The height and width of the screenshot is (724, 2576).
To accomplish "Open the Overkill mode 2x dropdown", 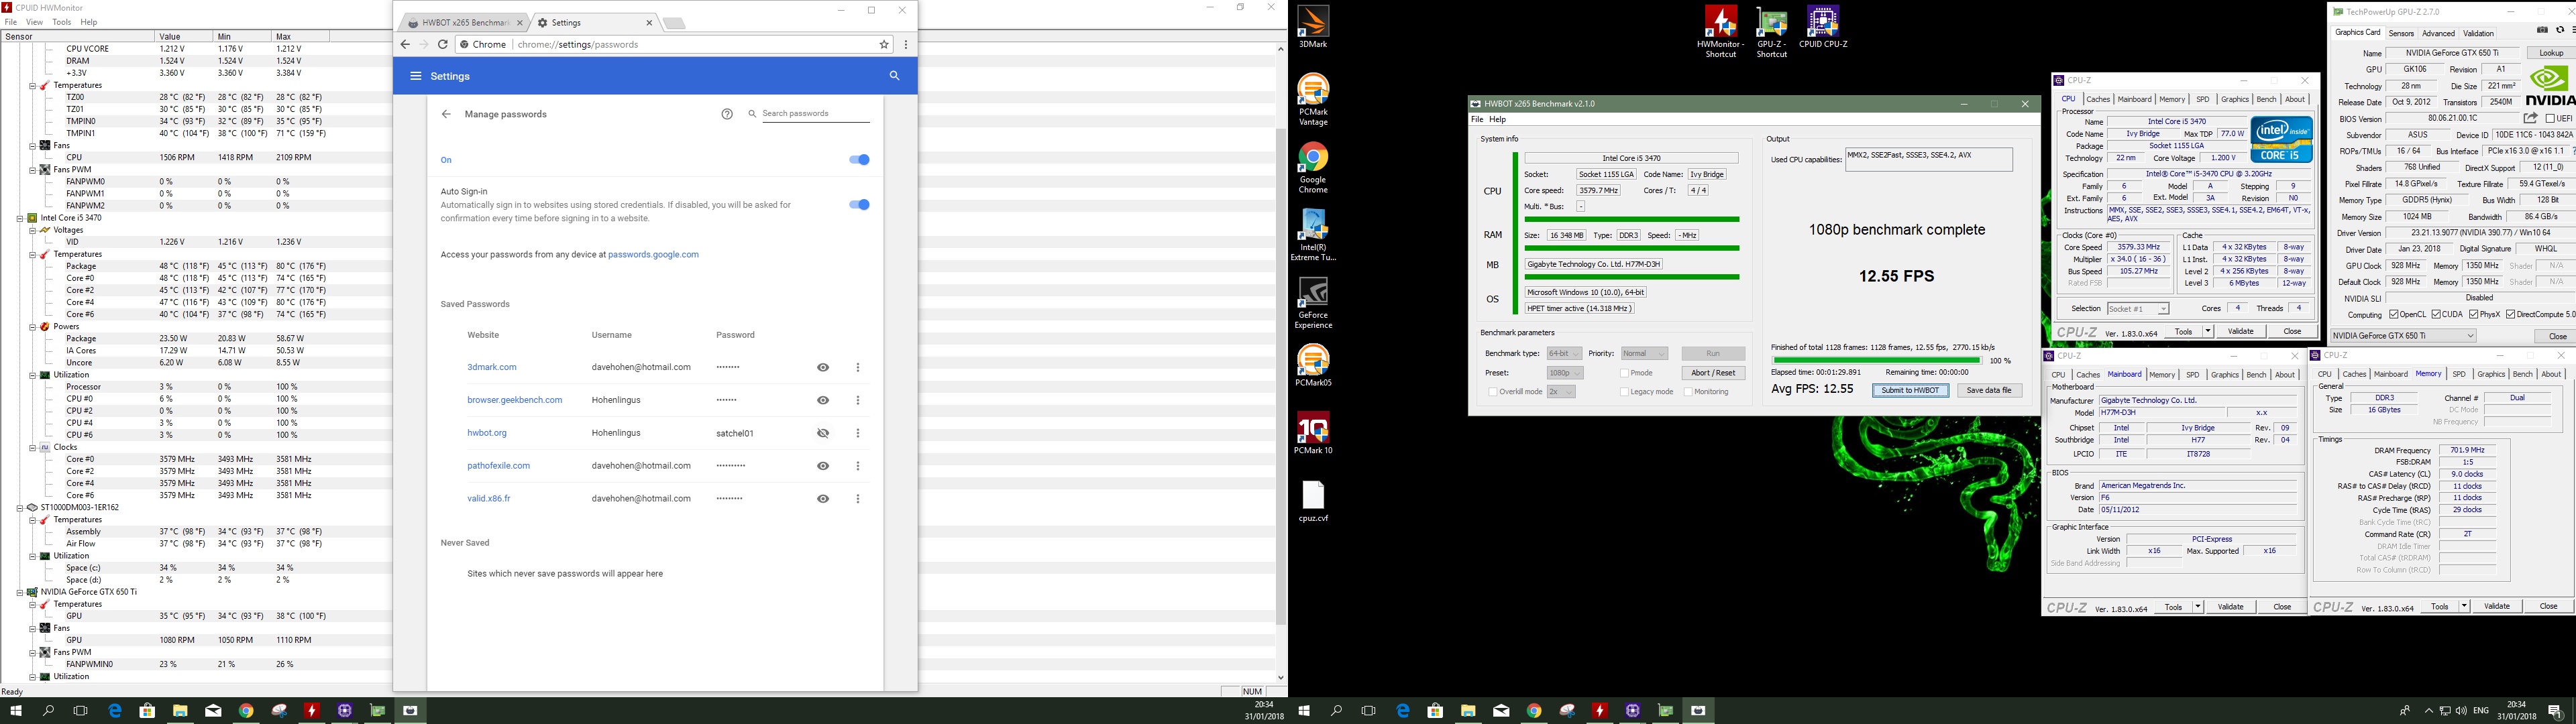I will coord(1561,392).
